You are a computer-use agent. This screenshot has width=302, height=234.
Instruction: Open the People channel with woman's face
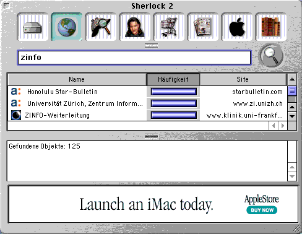(x=135, y=27)
